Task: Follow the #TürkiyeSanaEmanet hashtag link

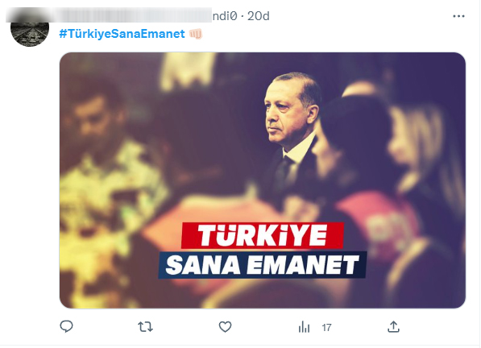Action: pyautogui.click(x=122, y=34)
